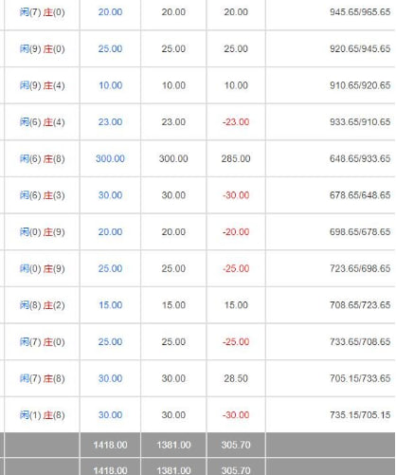Click the 1381.00 total in first summary row
The width and height of the screenshot is (396, 475).
click(173, 445)
